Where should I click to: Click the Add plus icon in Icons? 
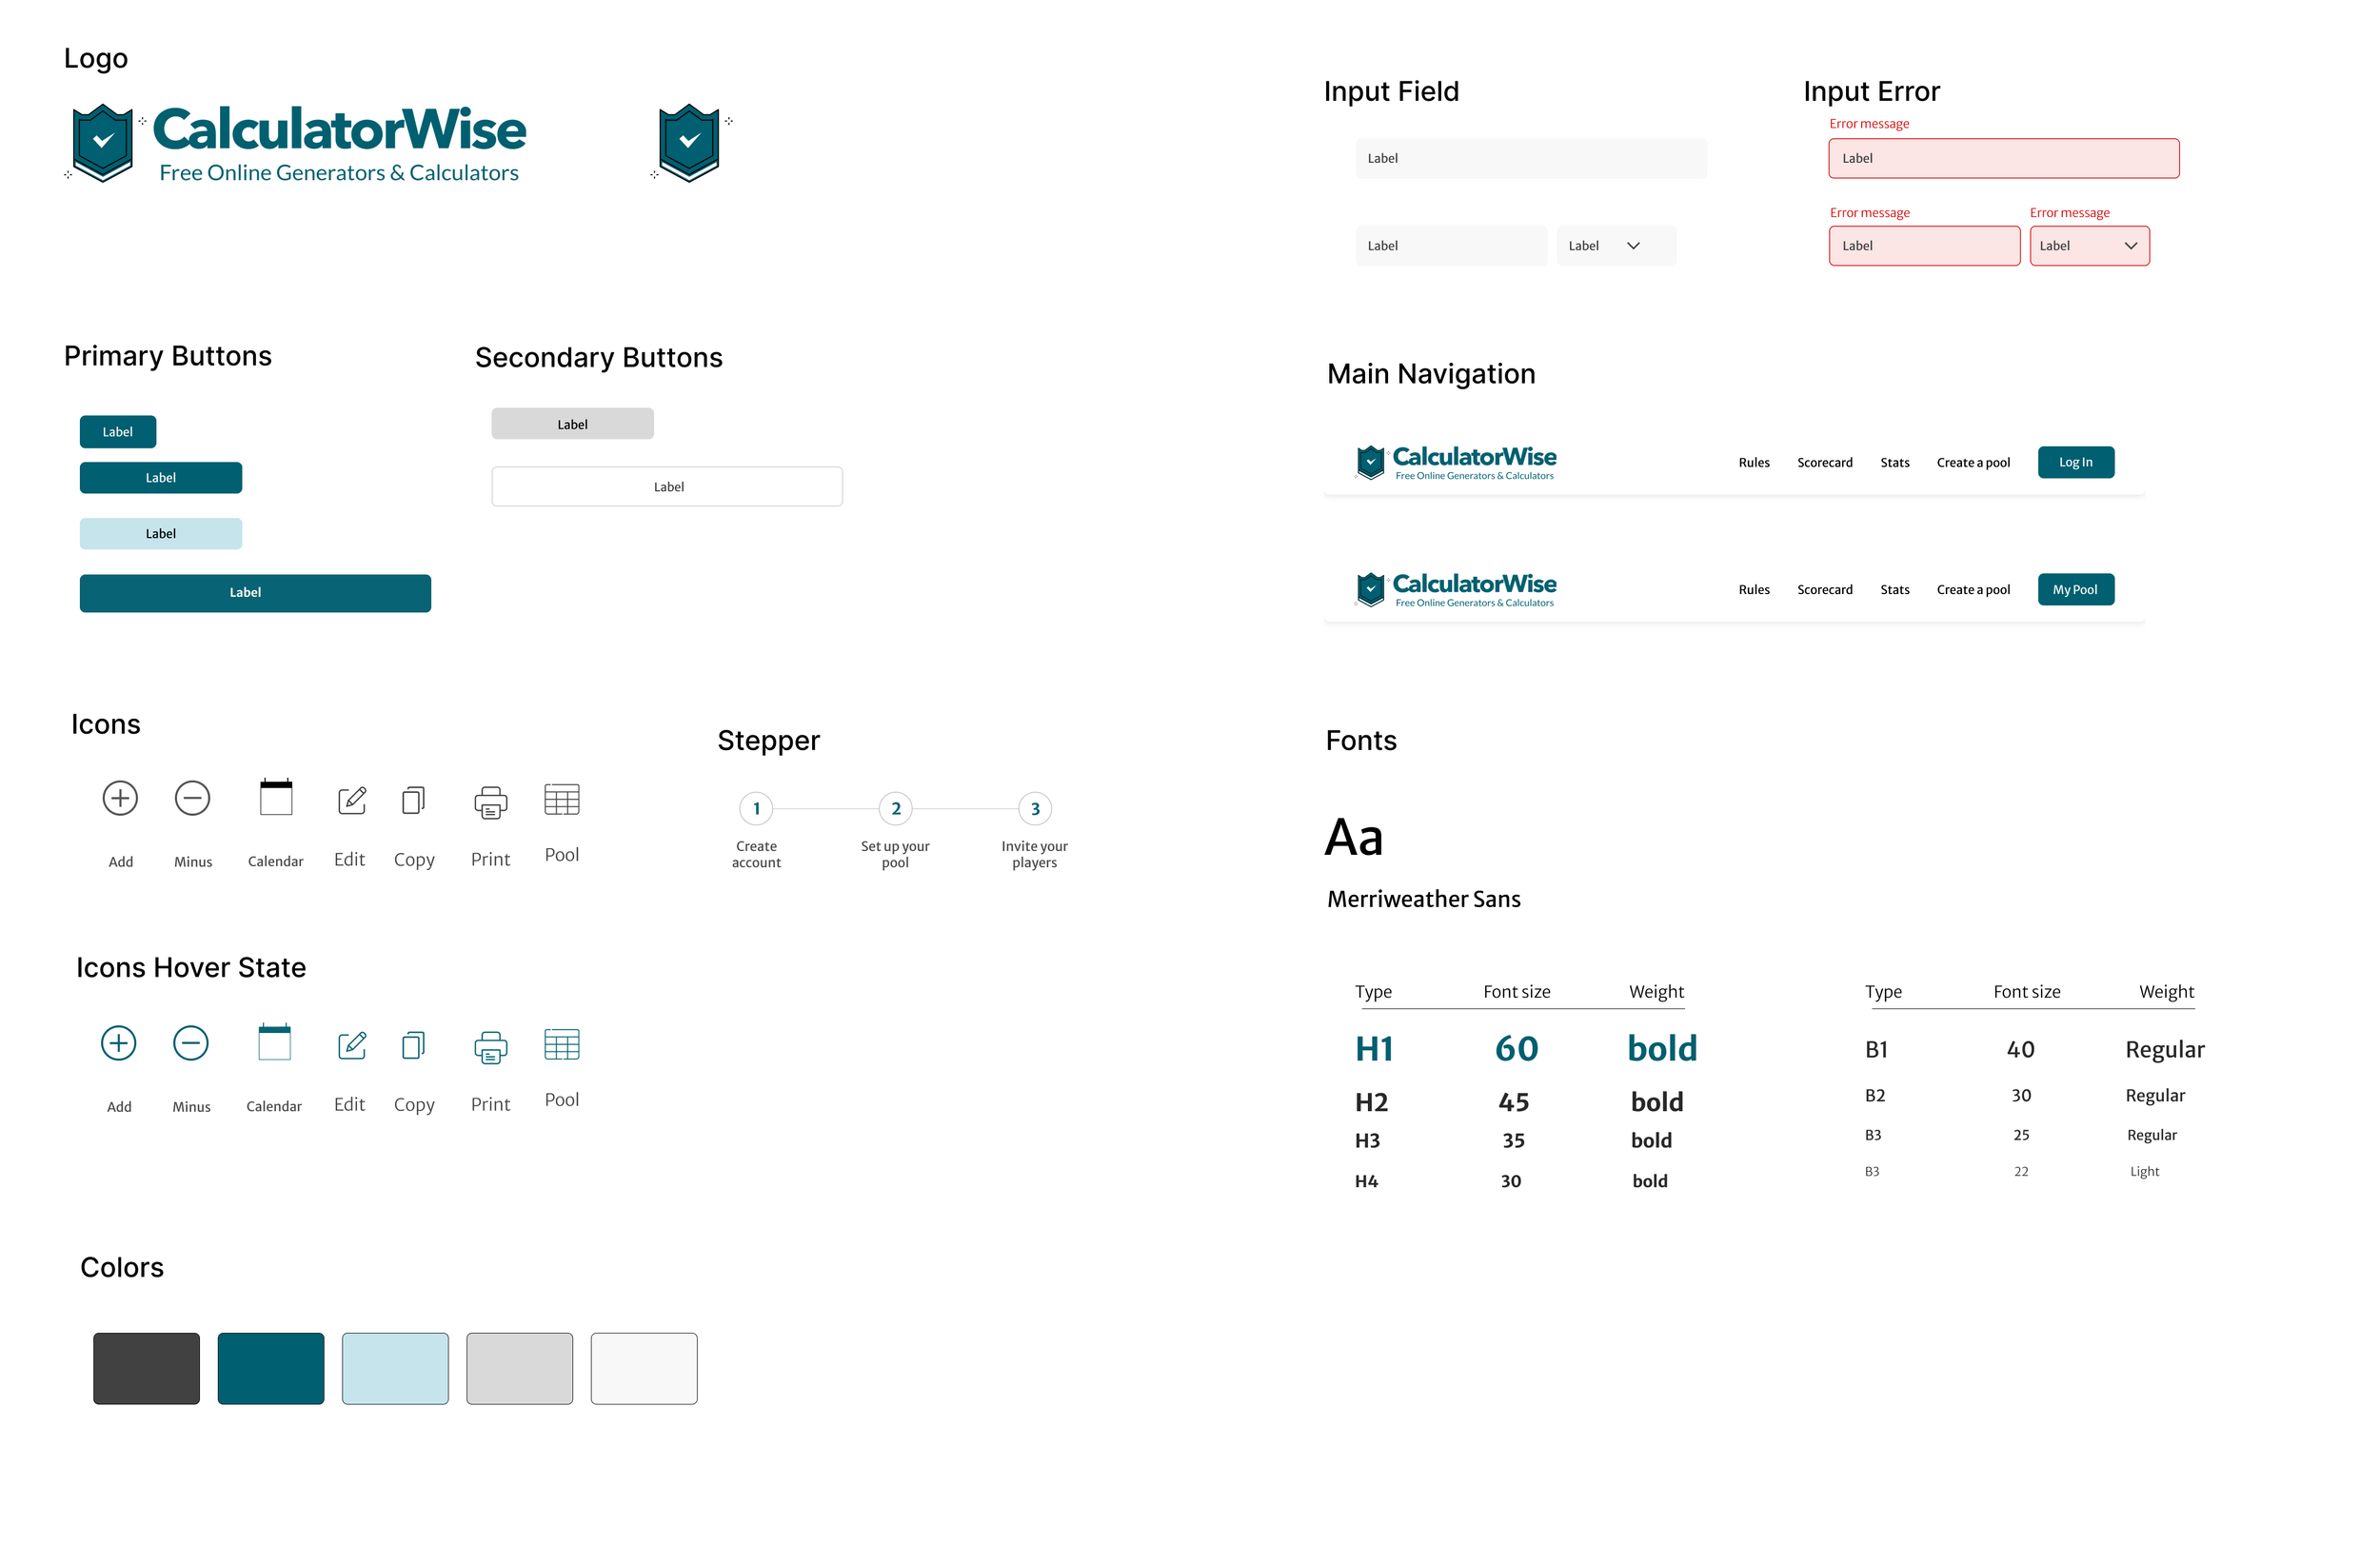click(x=120, y=798)
